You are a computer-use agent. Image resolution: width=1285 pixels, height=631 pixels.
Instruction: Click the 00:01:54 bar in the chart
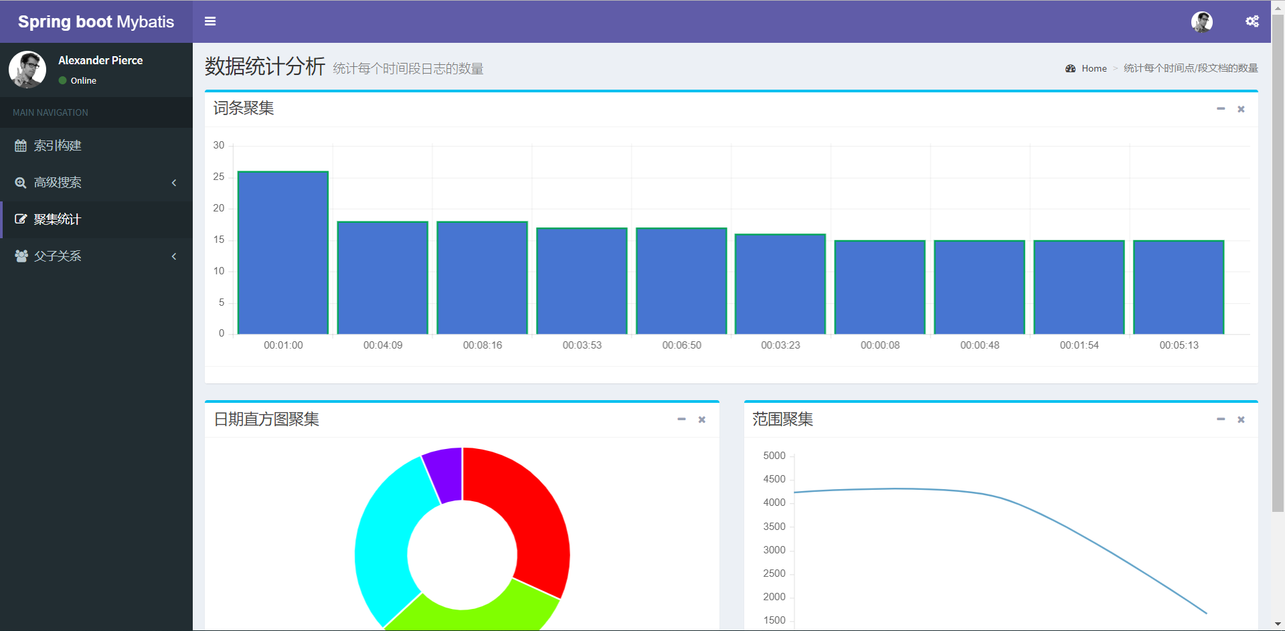tap(1080, 287)
